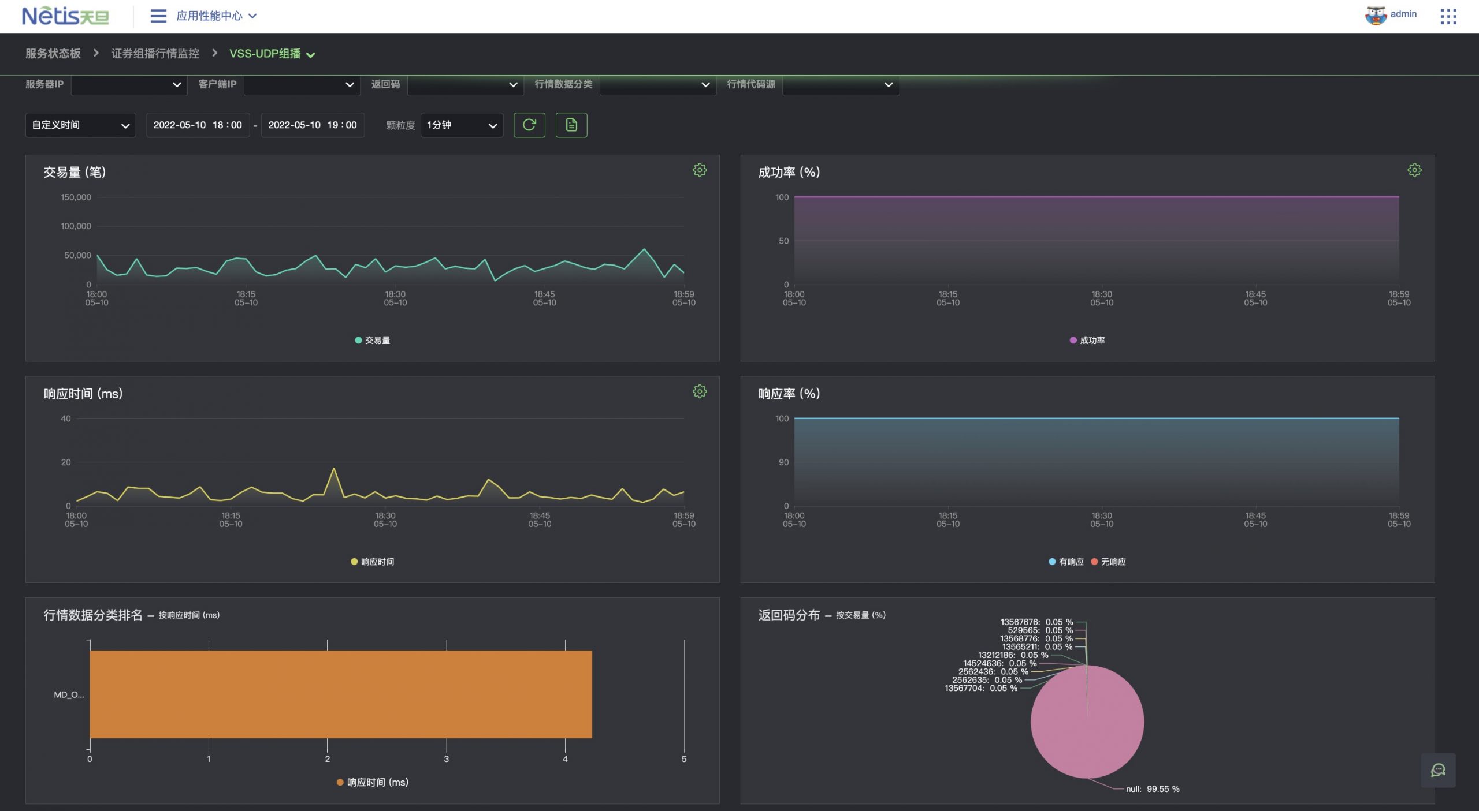The image size is (1479, 811).
Task: Click the refresh data icon button
Action: pos(529,125)
